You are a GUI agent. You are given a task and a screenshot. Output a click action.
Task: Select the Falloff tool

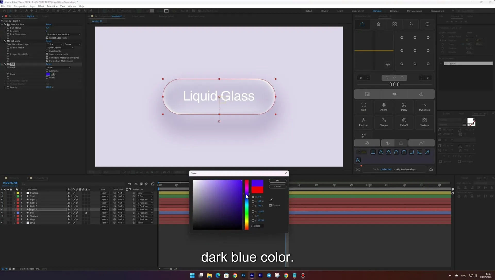pos(404,122)
